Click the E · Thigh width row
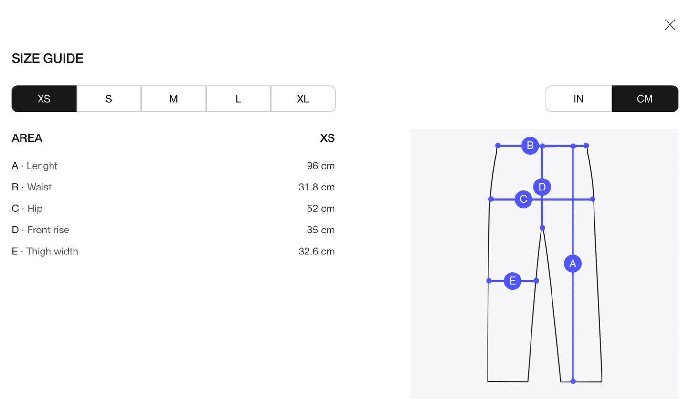The height and width of the screenshot is (412, 690). pyautogui.click(x=45, y=252)
